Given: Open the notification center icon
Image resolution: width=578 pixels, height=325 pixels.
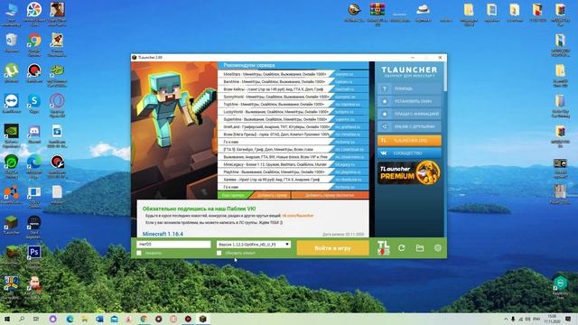Looking at the screenshot, I should coord(568,319).
